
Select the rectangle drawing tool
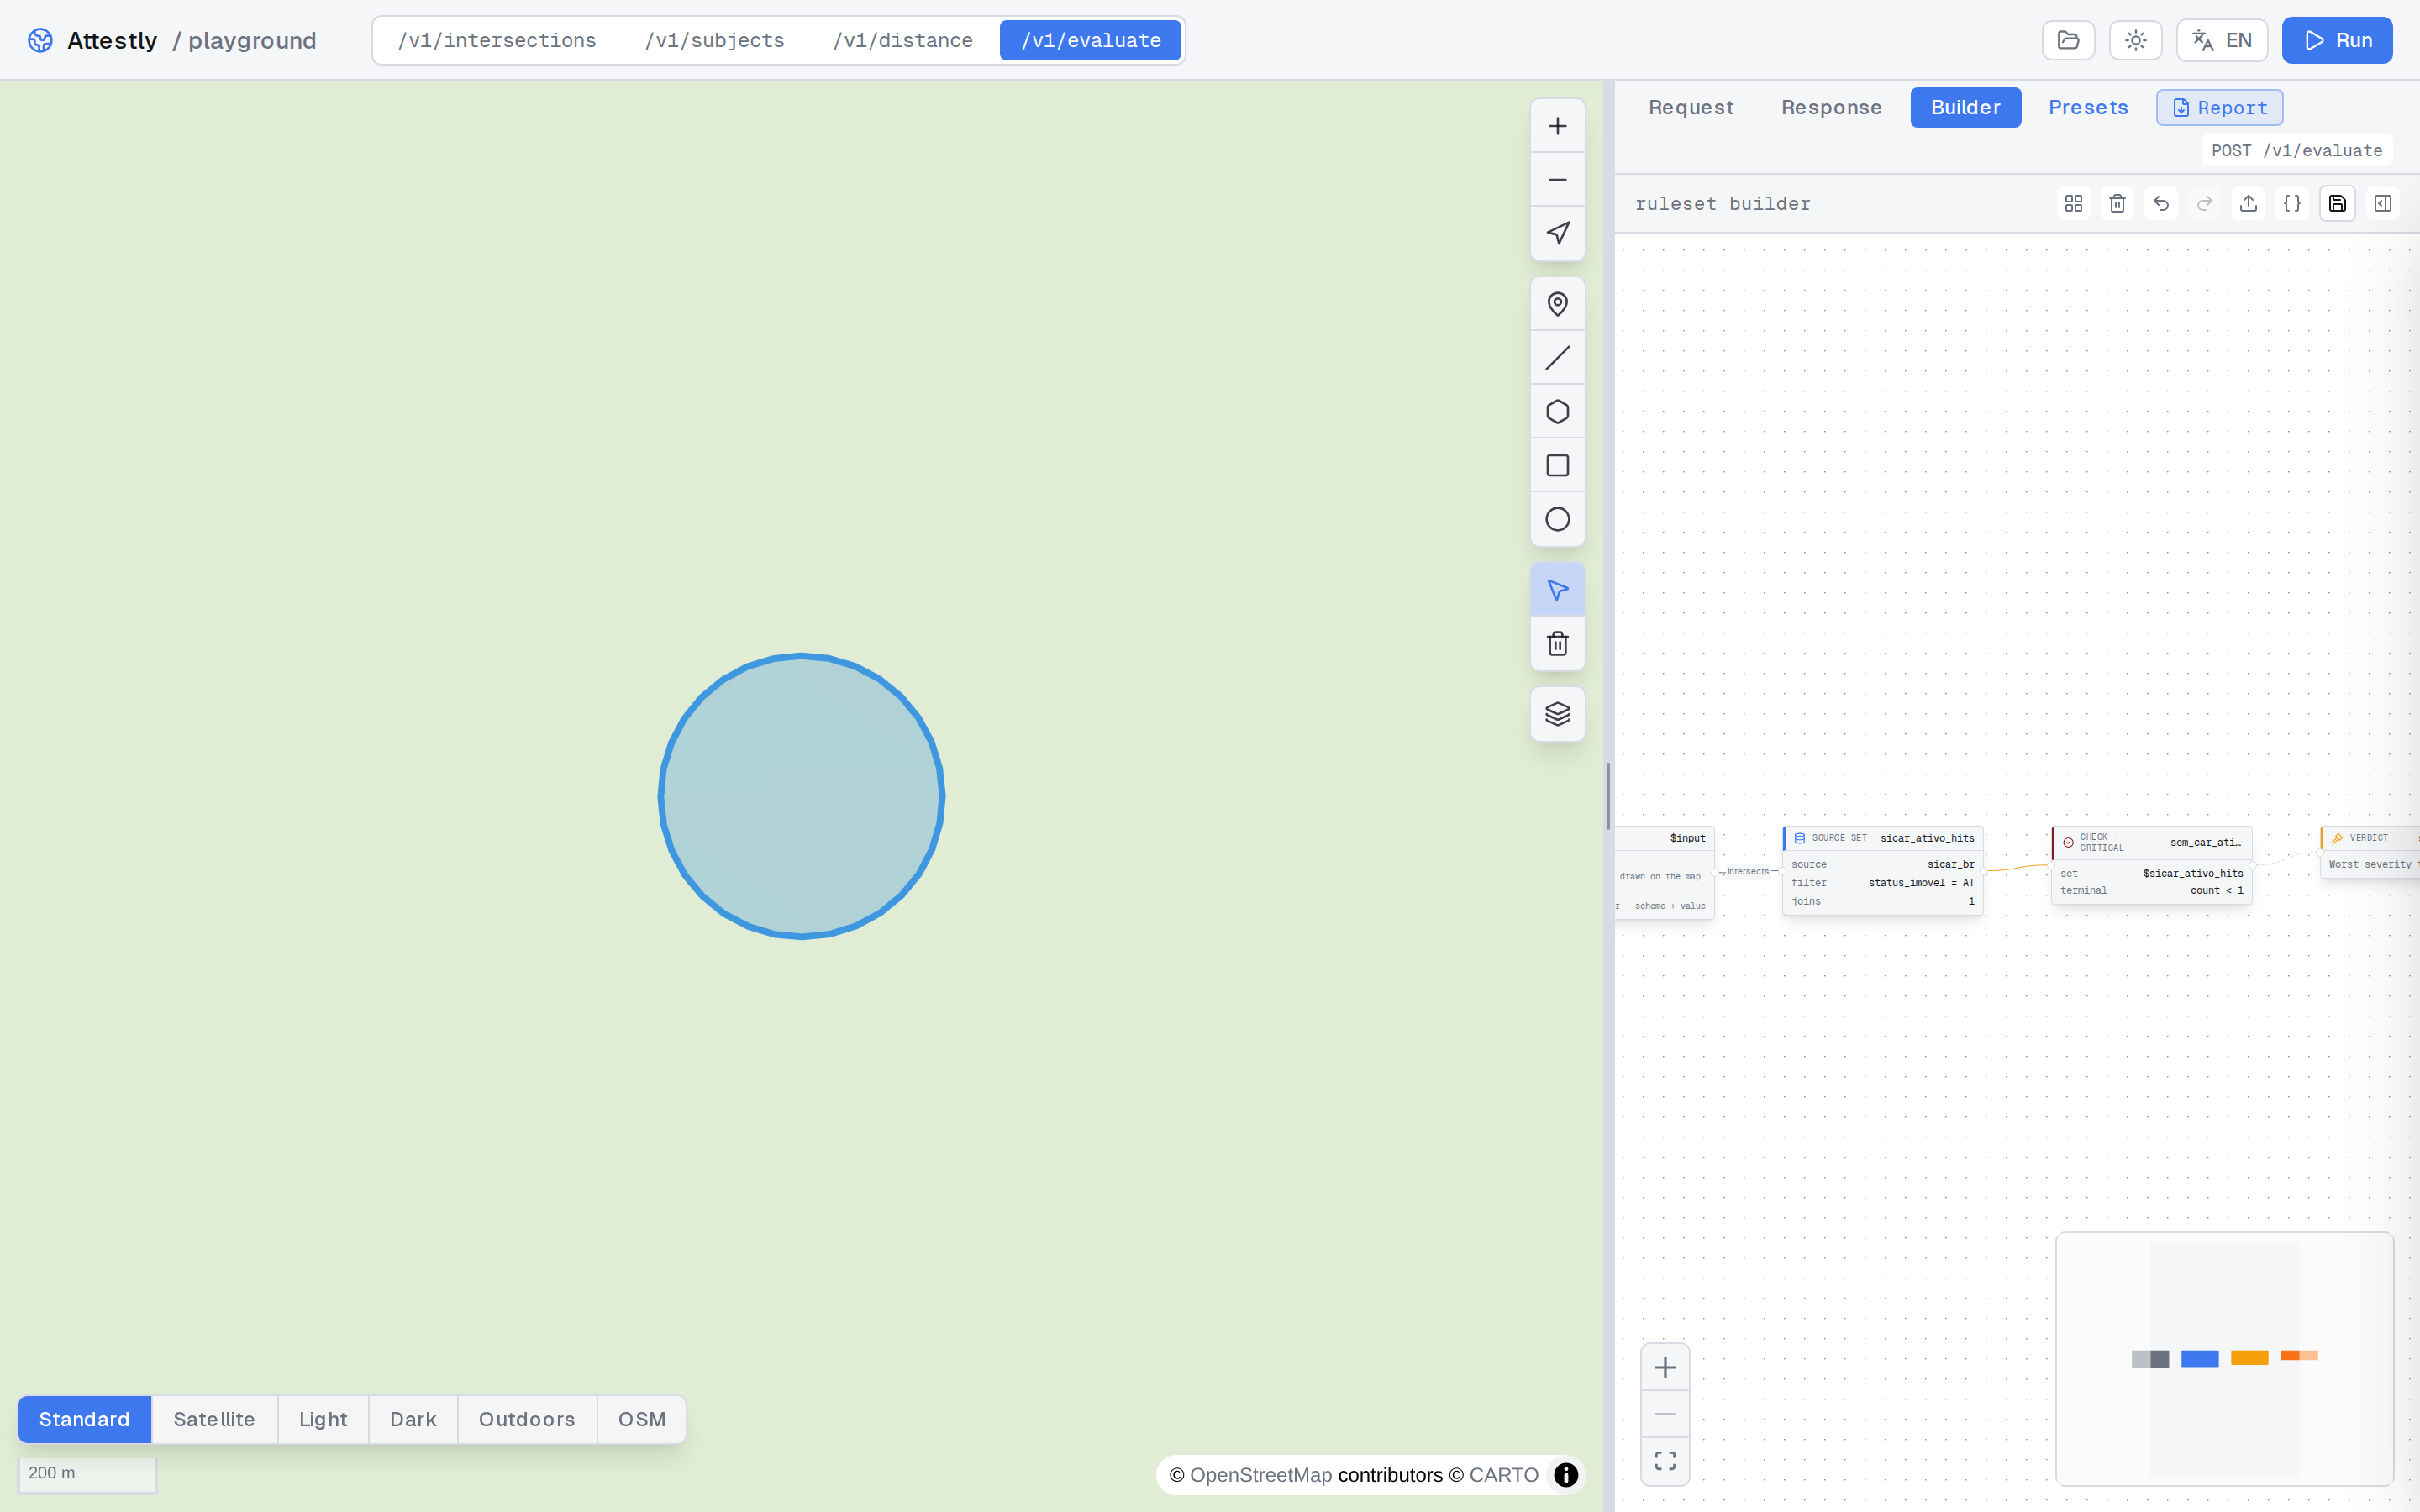pyautogui.click(x=1557, y=466)
